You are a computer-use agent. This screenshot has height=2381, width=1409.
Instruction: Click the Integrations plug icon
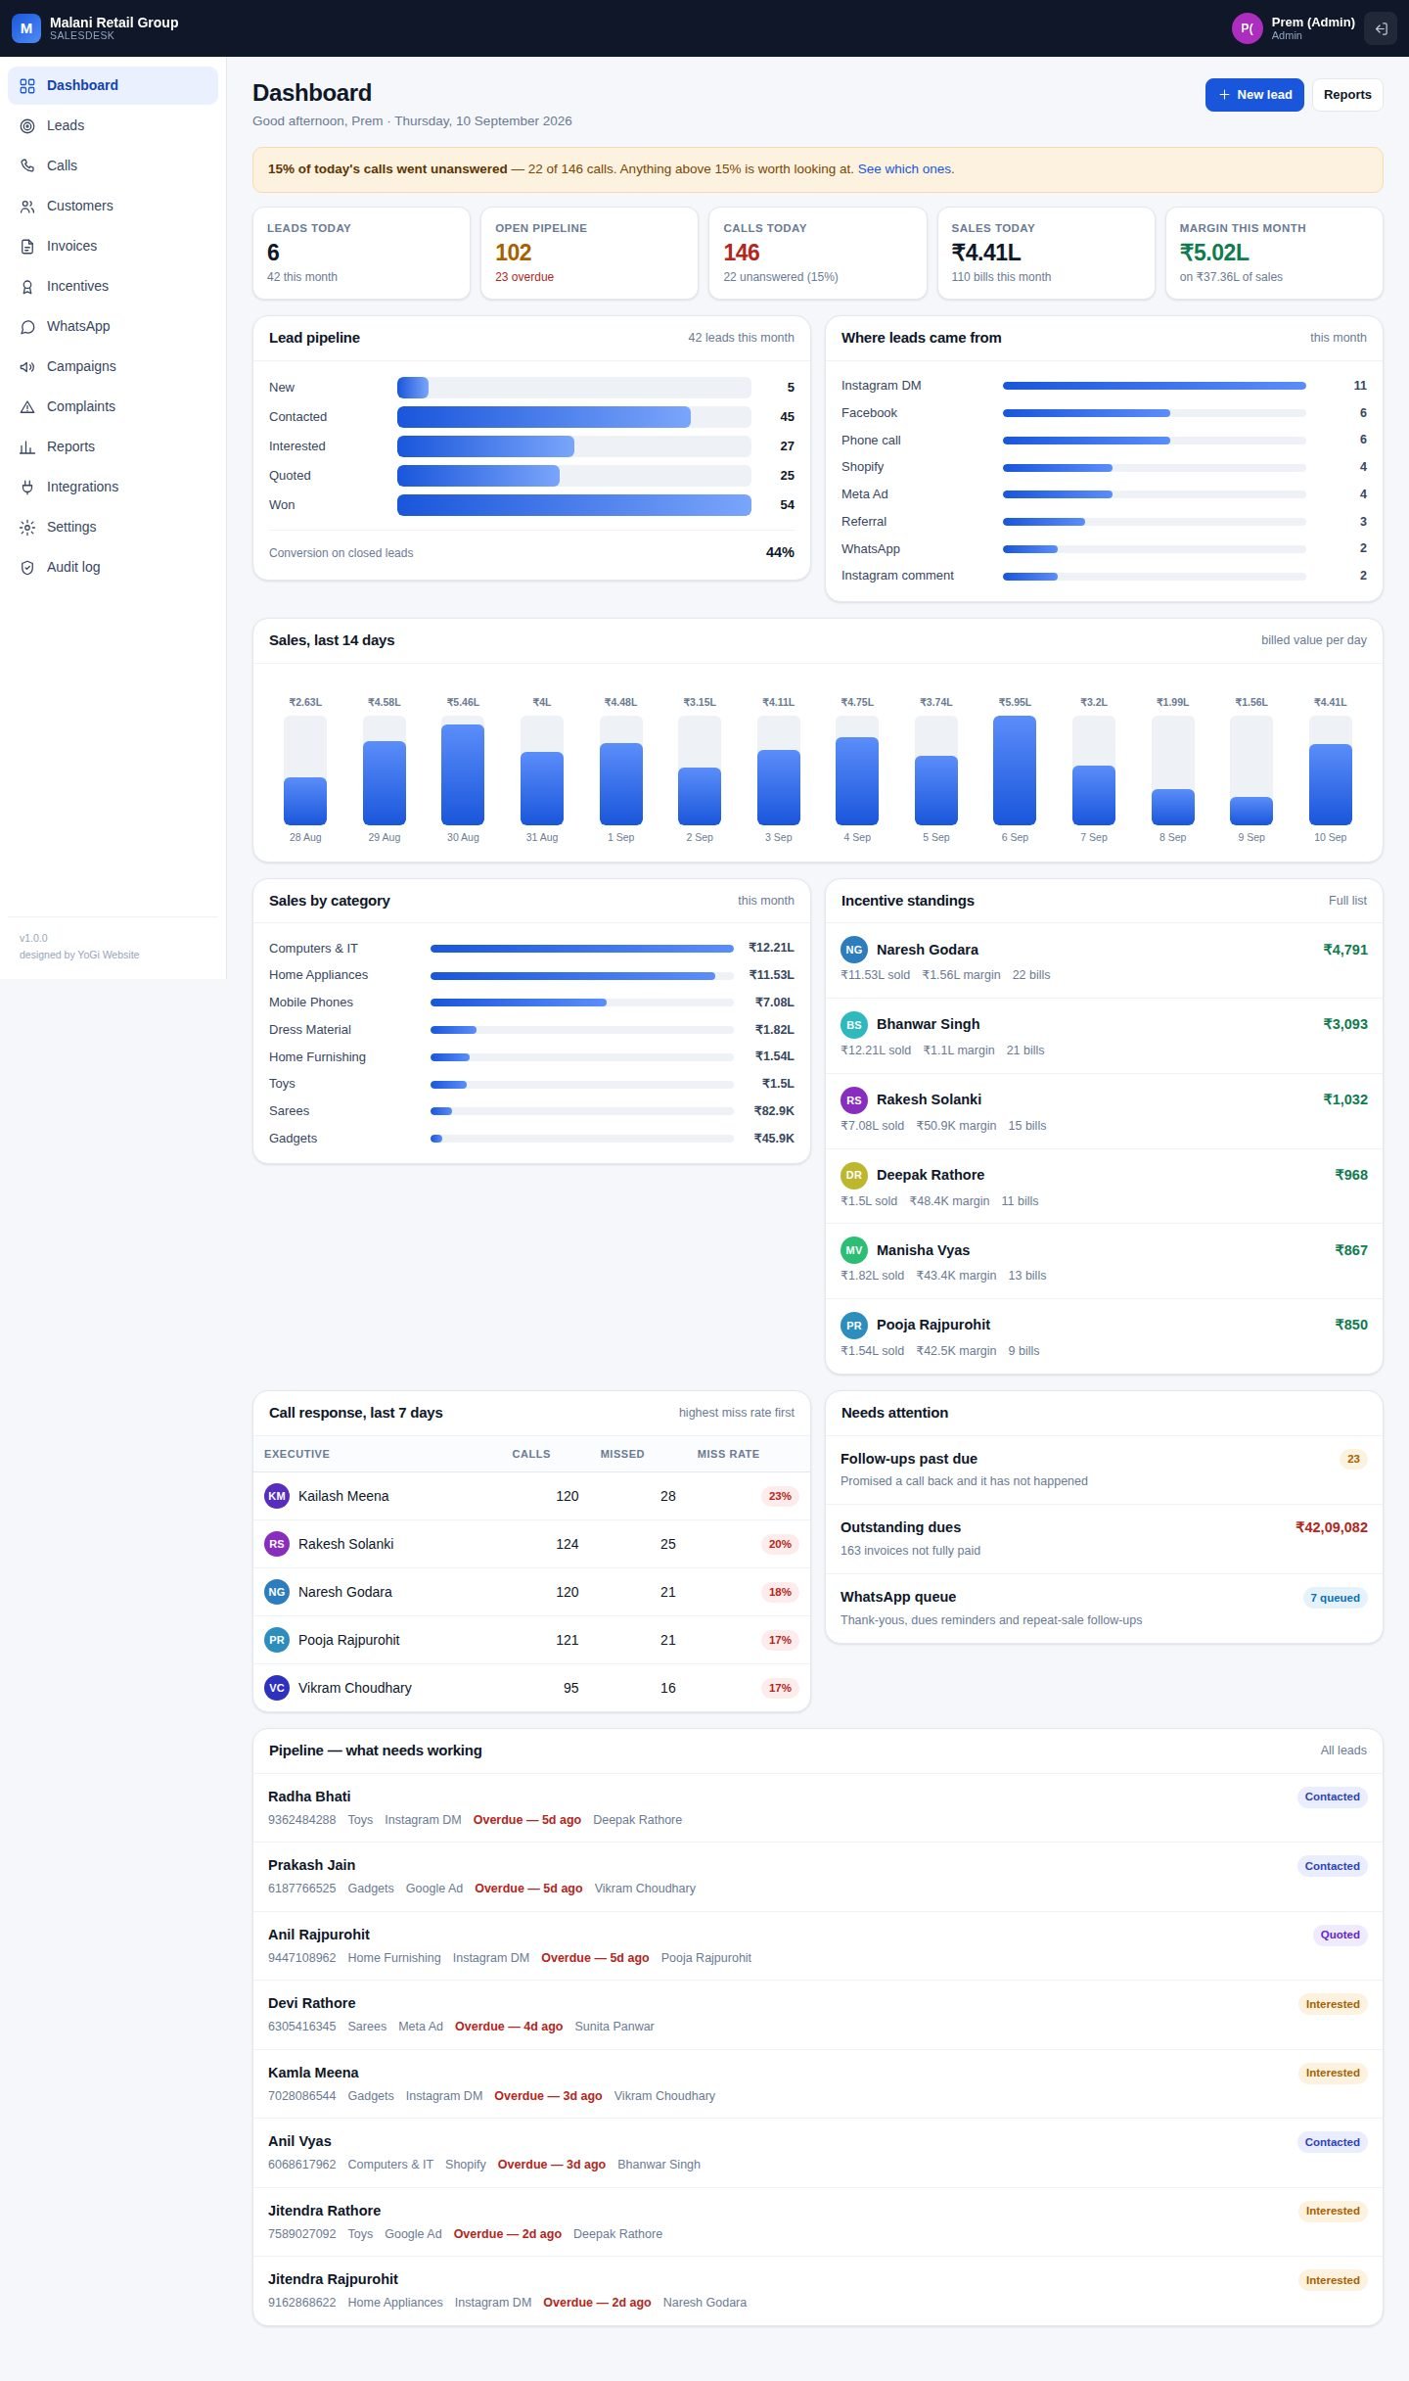pos(27,487)
